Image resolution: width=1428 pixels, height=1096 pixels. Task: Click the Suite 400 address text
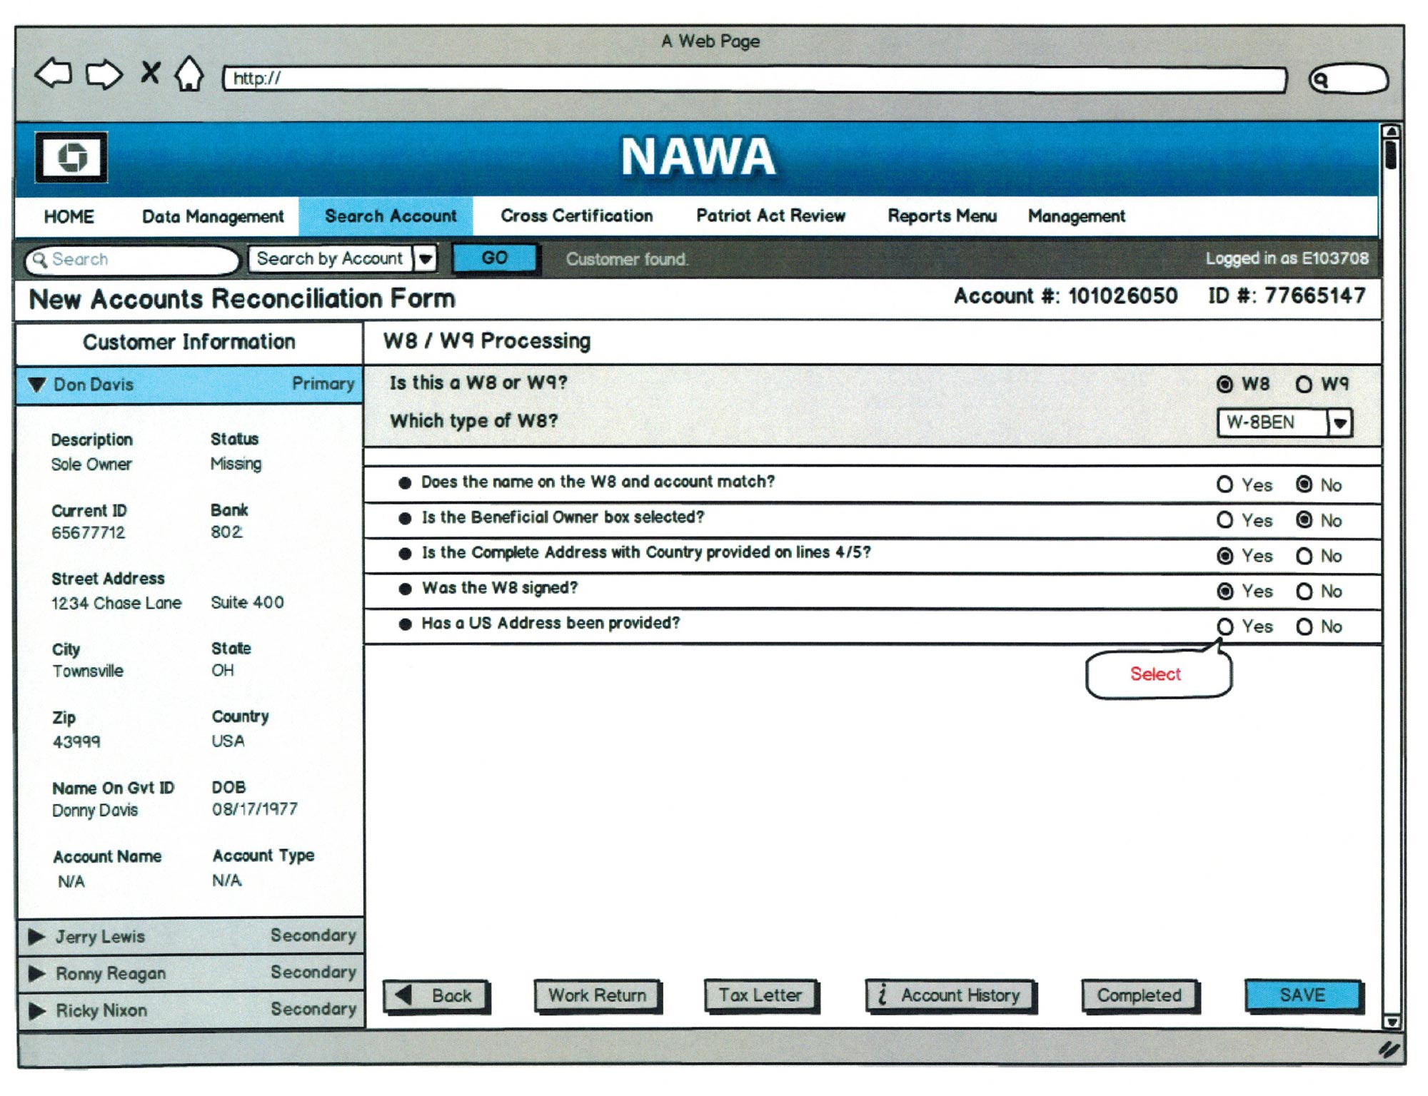[248, 603]
